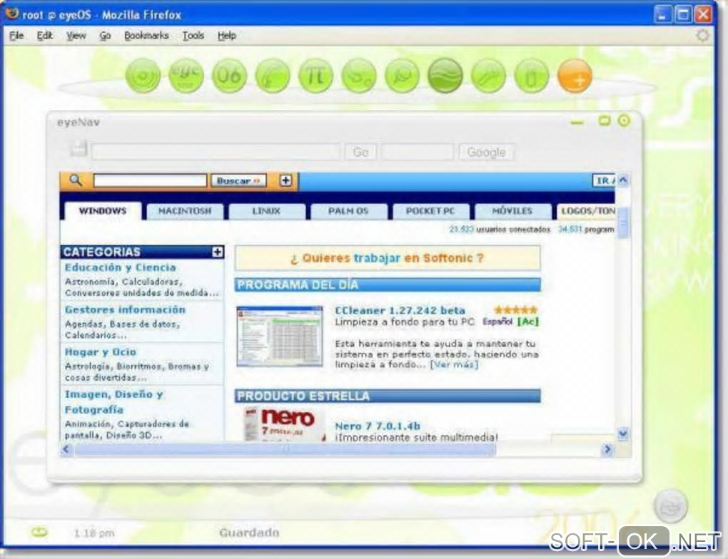Viewport: 728px width, 559px height.
Task: Open the S-shaped dock icon
Action: [x=359, y=76]
